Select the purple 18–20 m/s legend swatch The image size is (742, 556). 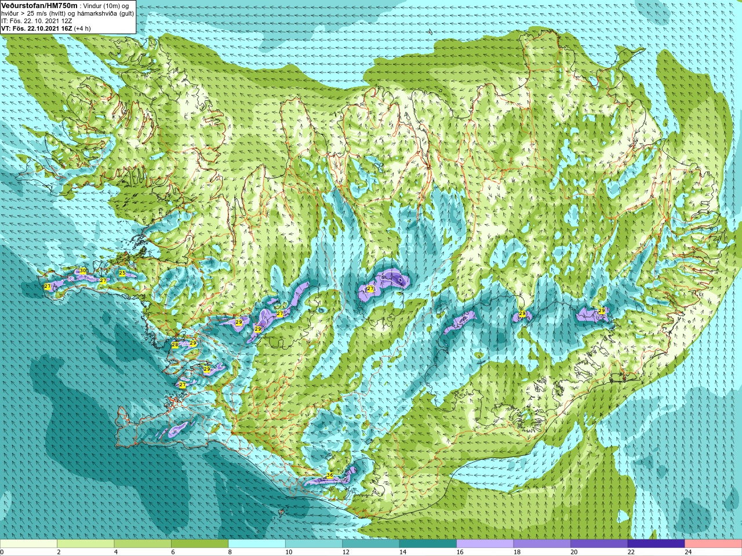click(542, 544)
